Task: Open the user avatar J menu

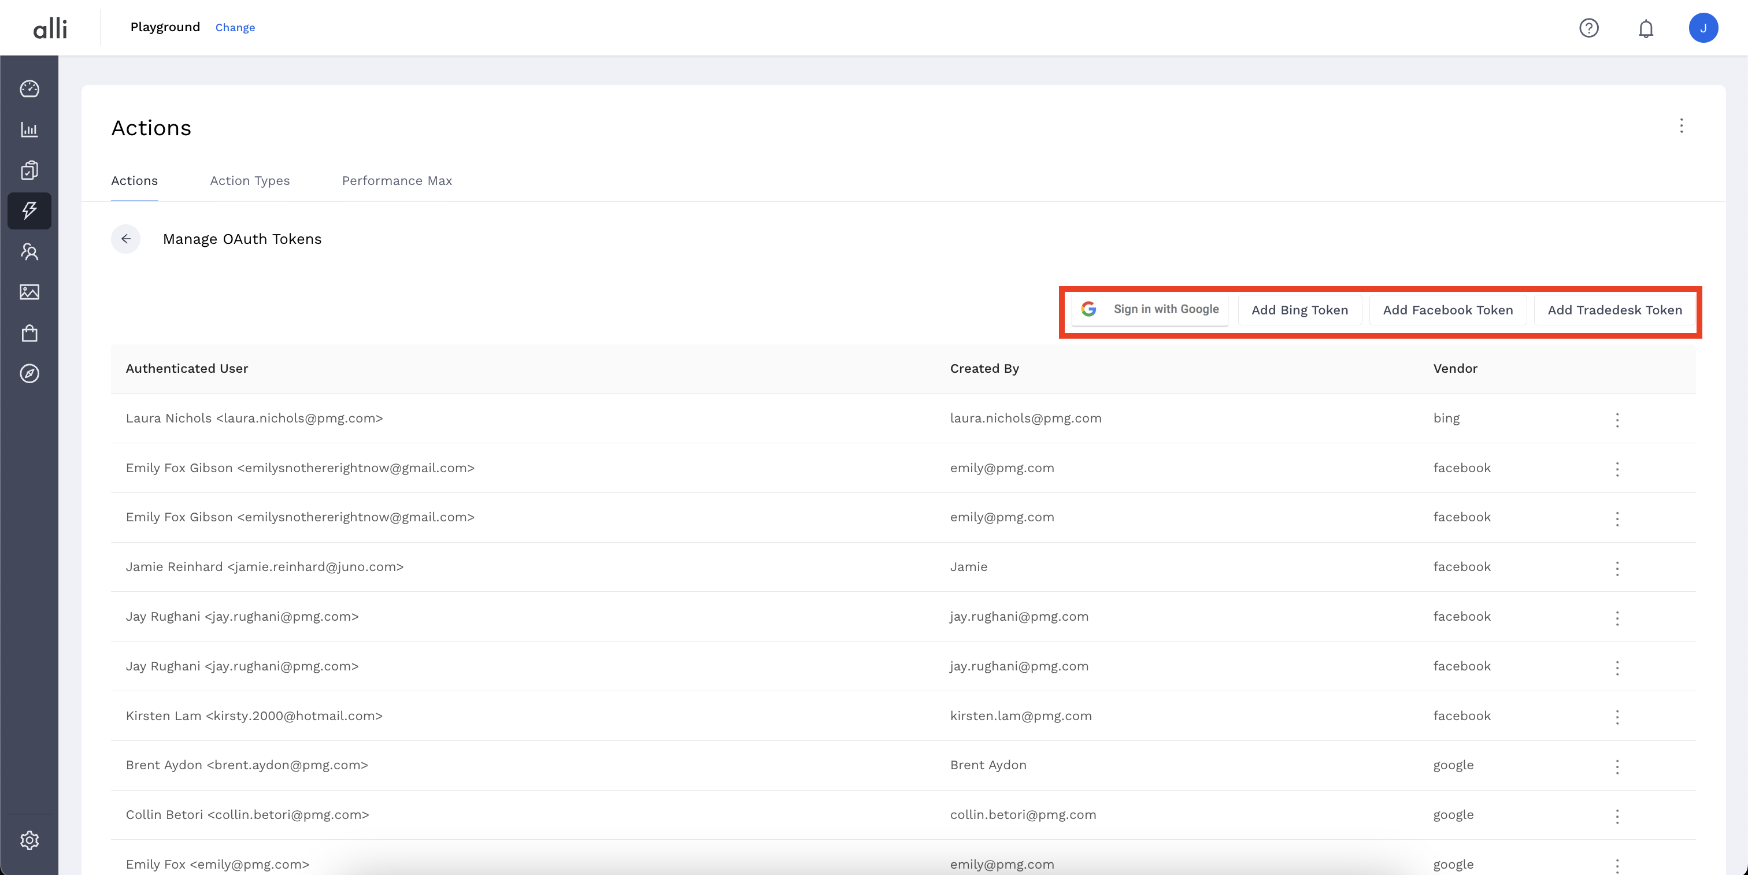Action: pos(1702,28)
